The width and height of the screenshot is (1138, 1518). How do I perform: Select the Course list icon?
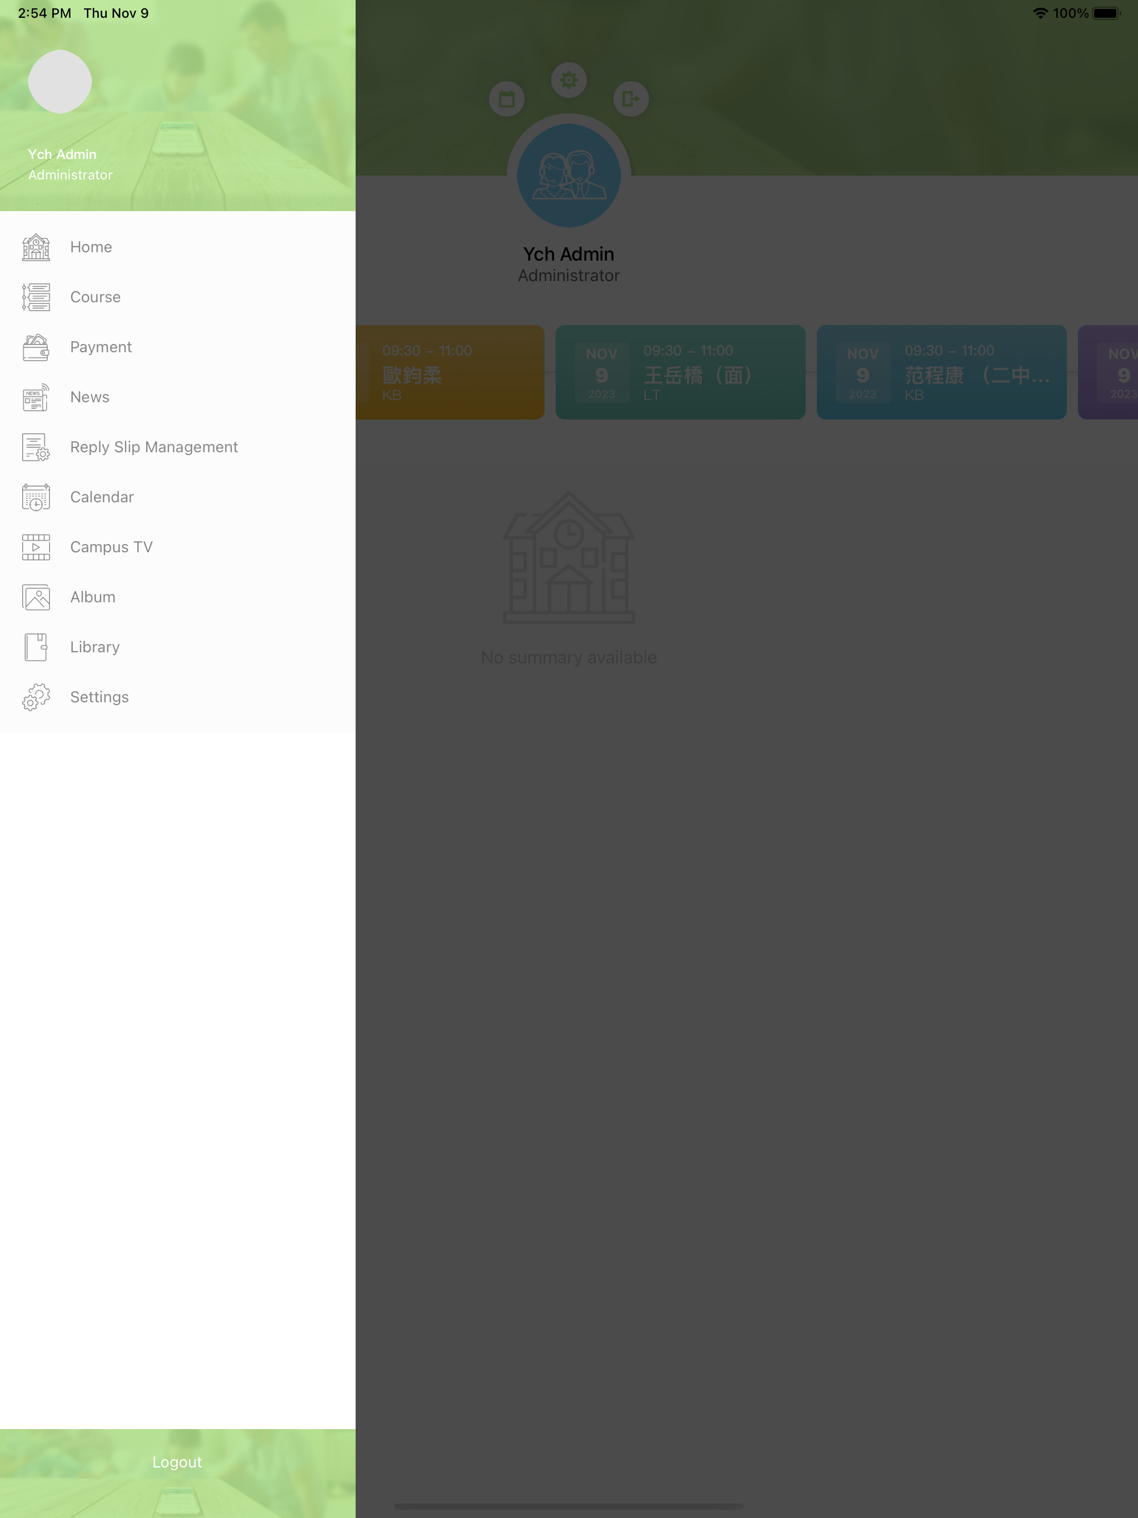click(x=36, y=297)
